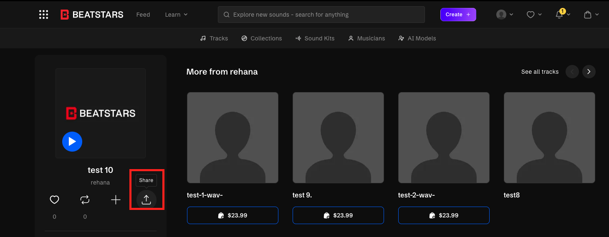Like the test 10 track
The image size is (609, 237).
54,200
